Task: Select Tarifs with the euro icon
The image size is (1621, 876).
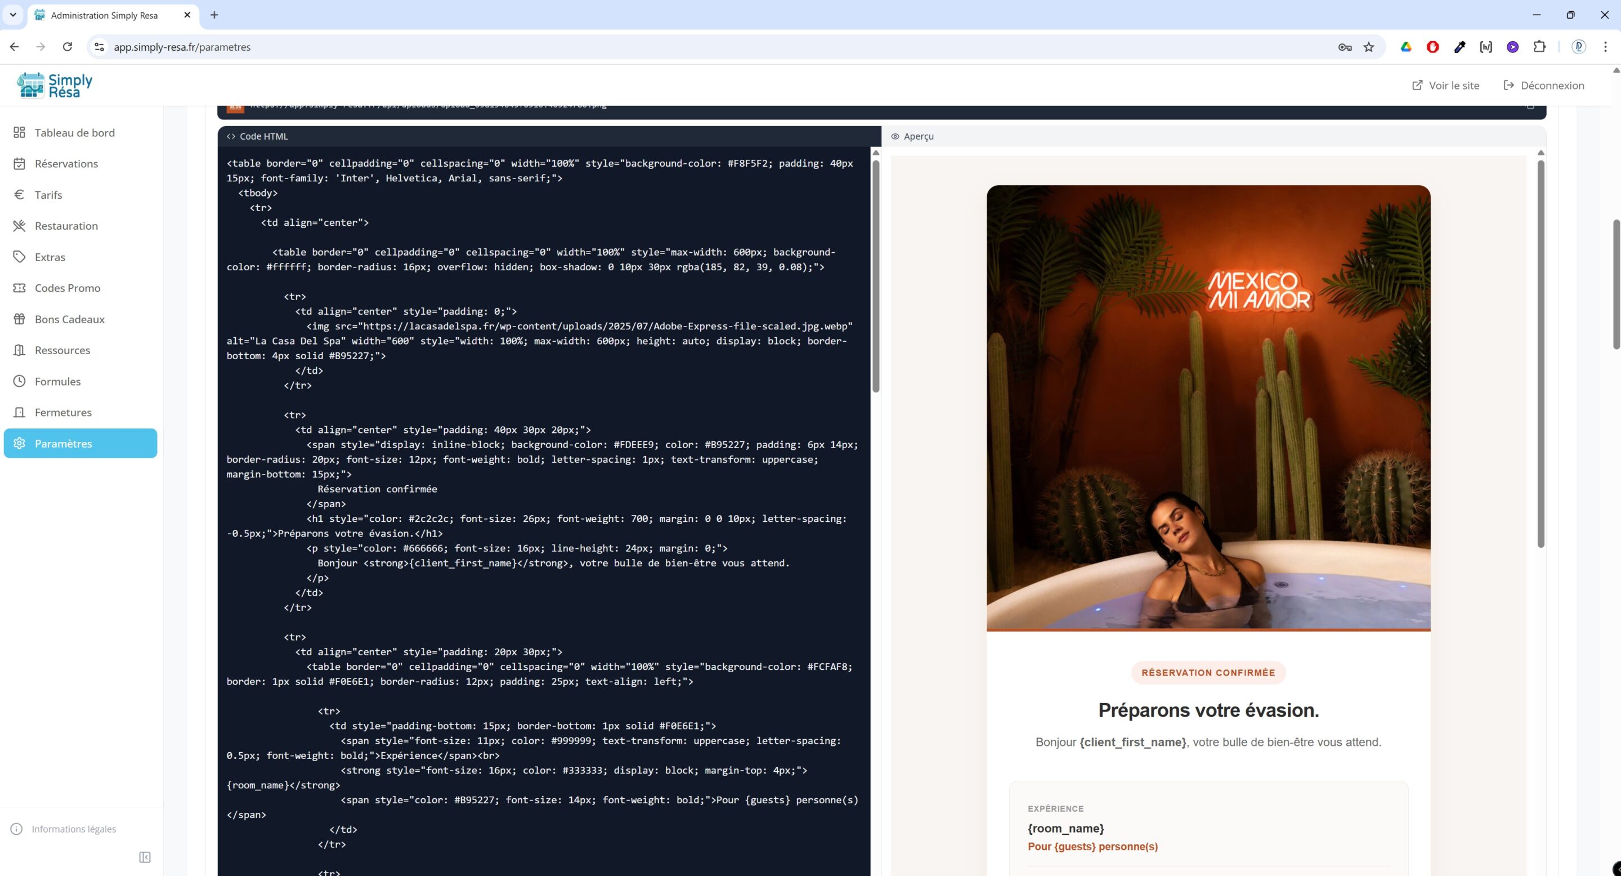Action: point(48,194)
